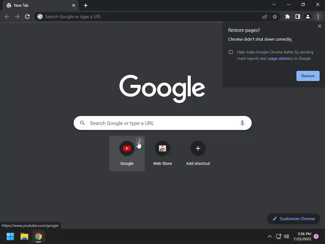325x244 pixels.
Task: Open volume control tray icon
Action: click(286, 236)
